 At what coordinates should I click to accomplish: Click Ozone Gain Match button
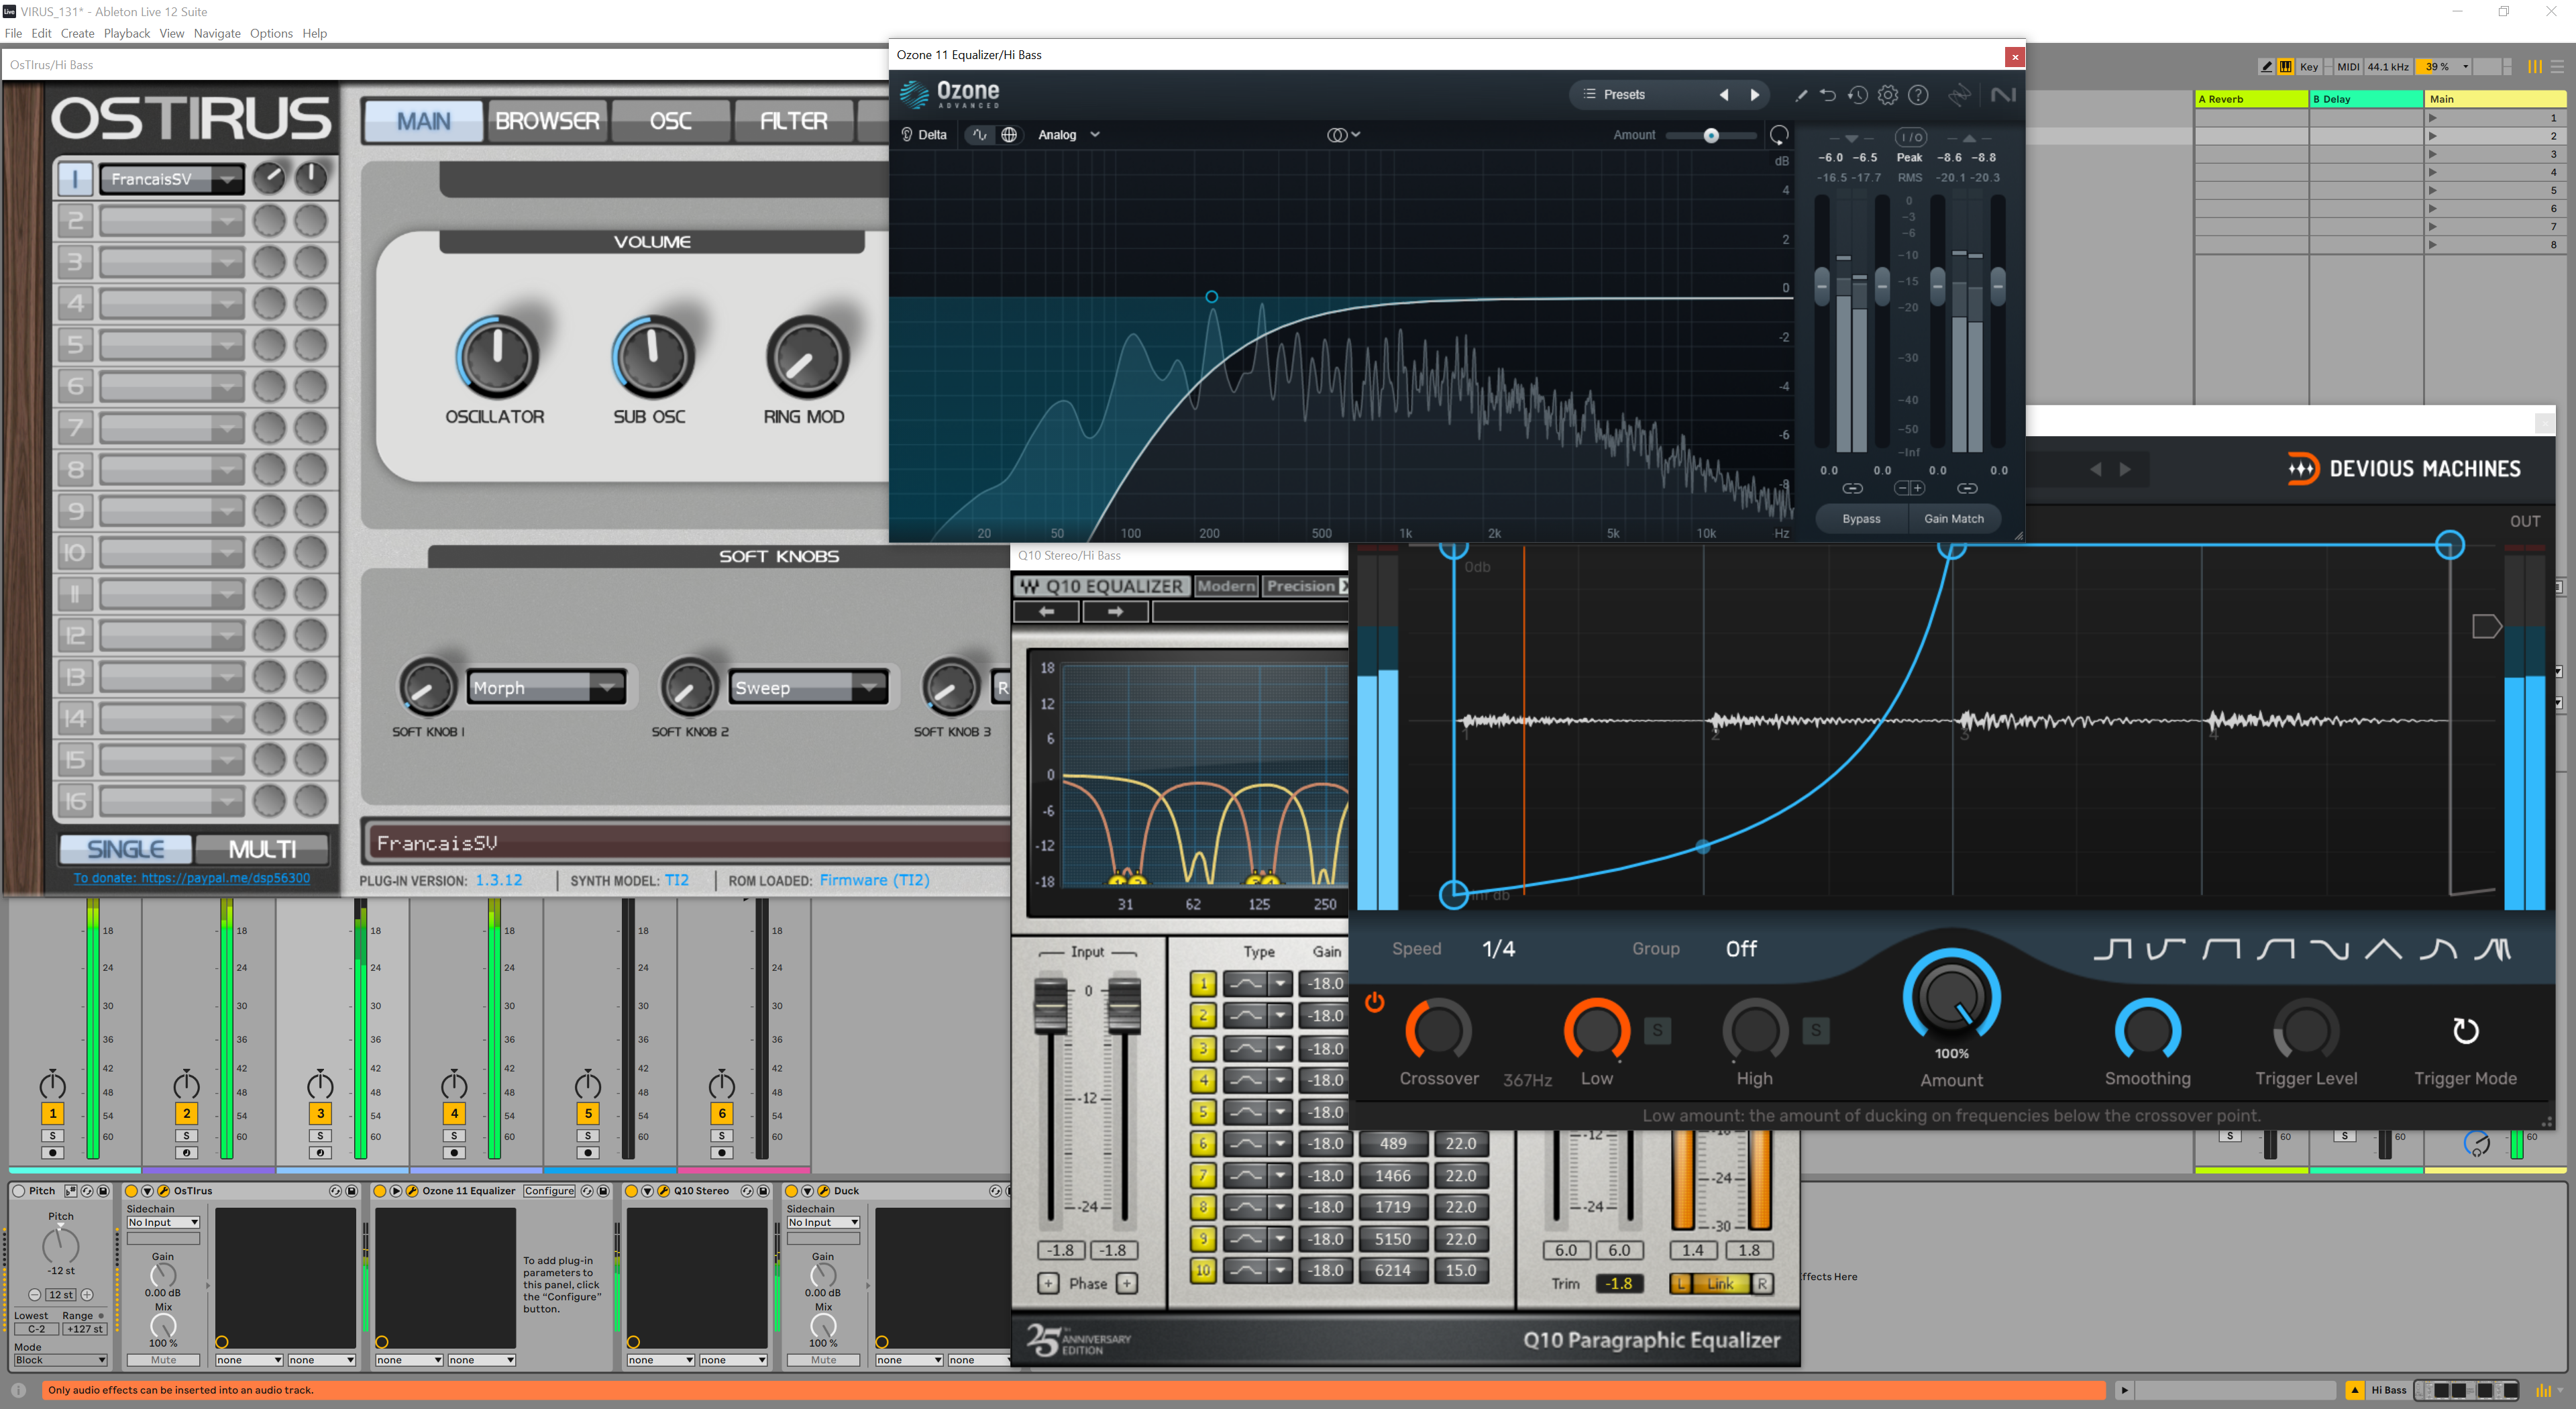pos(1953,518)
